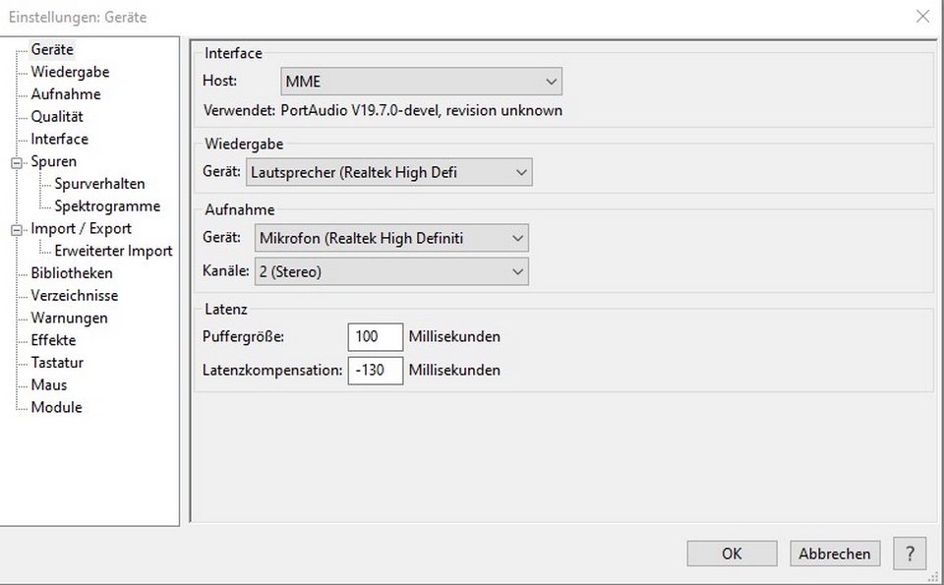Select Wiedergabe in the settings tree
The height and width of the screenshot is (585, 944).
tap(70, 72)
